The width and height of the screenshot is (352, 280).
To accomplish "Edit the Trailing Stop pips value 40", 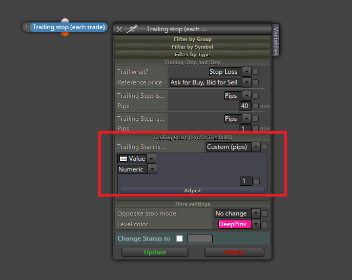I will pyautogui.click(x=245, y=106).
